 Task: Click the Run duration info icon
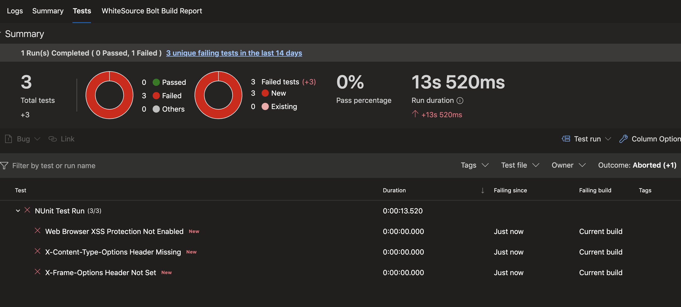(460, 101)
